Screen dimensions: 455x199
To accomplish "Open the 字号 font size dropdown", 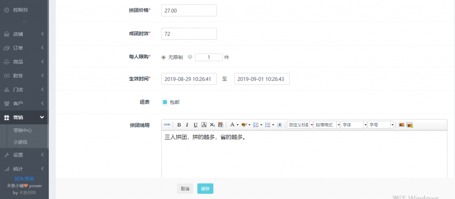I will (380, 125).
